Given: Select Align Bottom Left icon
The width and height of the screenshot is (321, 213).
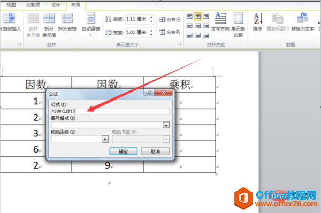Looking at the screenshot, I should coord(189,35).
